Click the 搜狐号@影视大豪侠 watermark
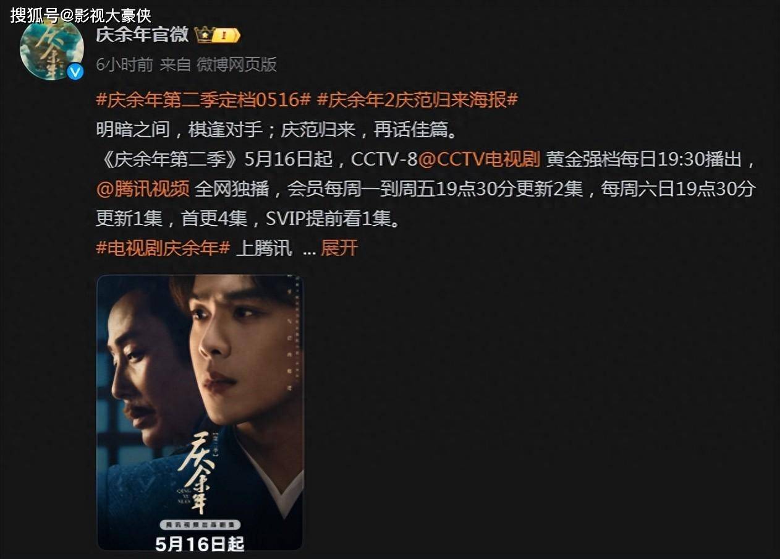 click(x=80, y=15)
